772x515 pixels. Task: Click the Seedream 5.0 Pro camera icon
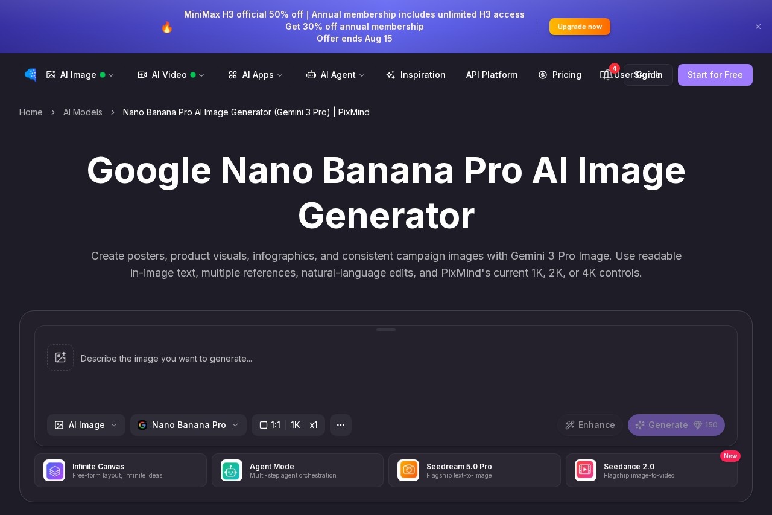pos(408,470)
